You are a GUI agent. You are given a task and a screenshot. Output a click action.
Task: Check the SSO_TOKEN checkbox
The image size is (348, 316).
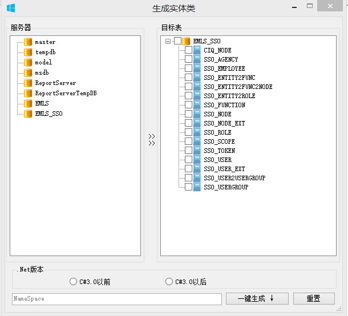(x=188, y=150)
